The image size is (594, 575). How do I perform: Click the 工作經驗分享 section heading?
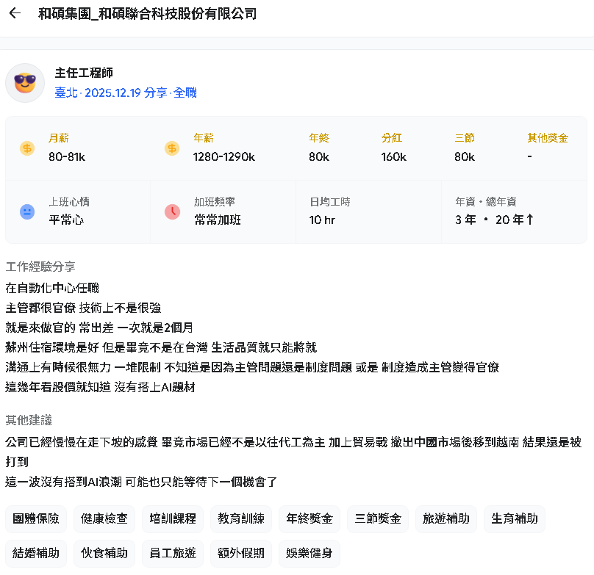[x=40, y=267]
